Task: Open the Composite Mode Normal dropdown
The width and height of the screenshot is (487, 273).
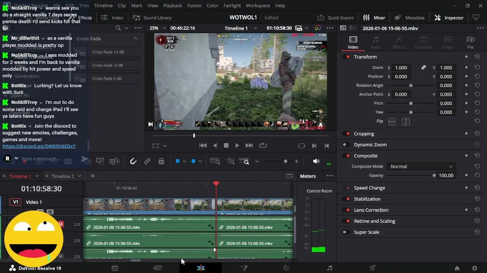Action: 421,166
